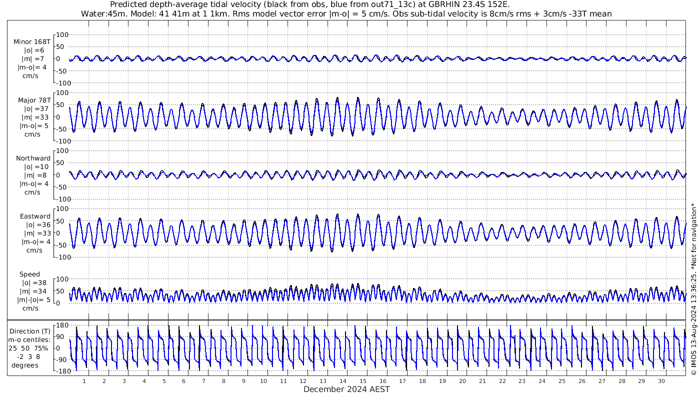Click date tick label "10" on the time axis
Viewport: 700px width, 400px height.
tap(263, 381)
